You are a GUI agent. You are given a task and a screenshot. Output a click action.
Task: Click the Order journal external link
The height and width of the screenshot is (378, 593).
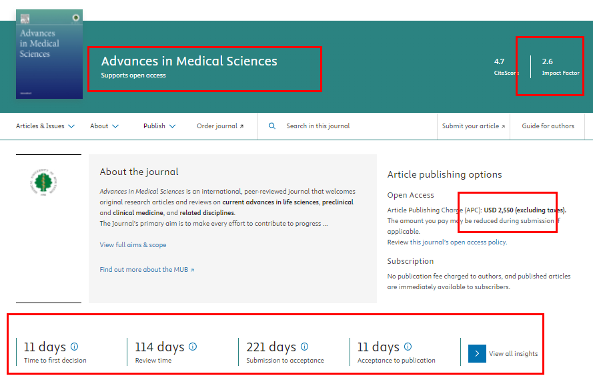pos(219,126)
